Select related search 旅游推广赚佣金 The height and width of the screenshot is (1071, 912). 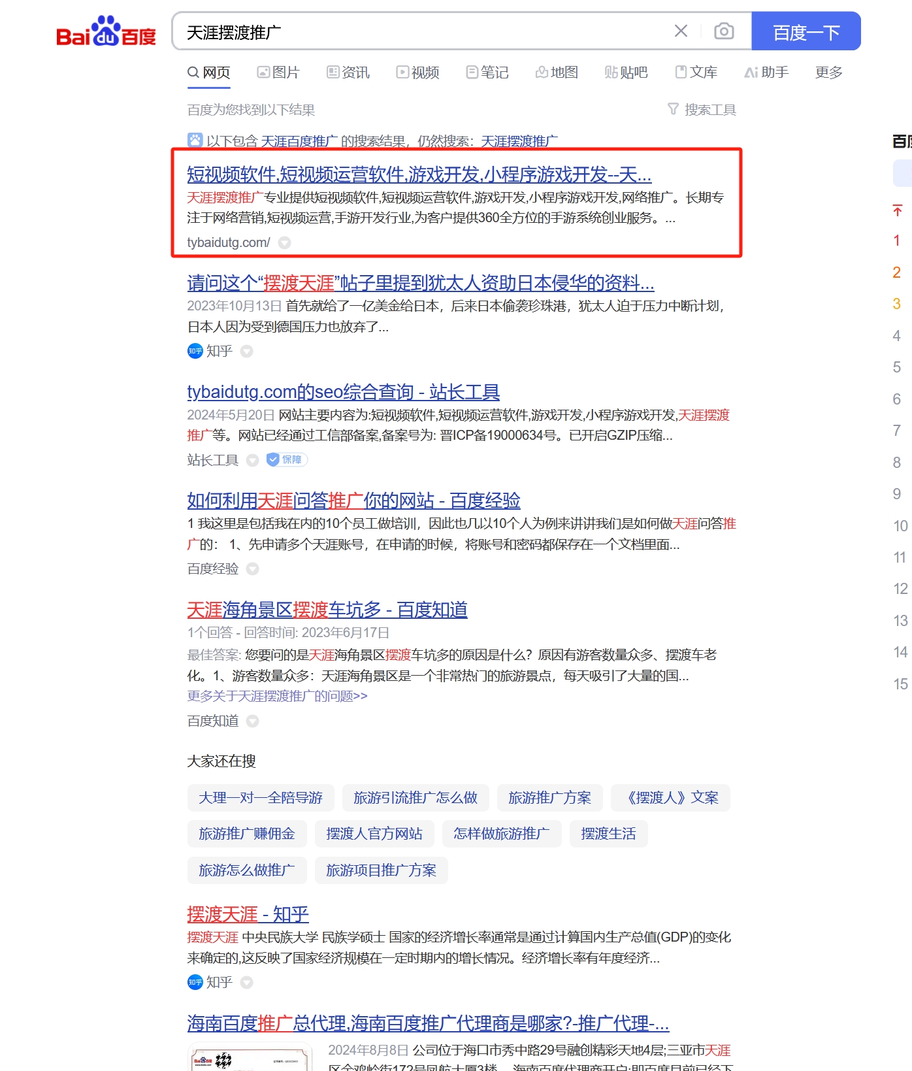pyautogui.click(x=247, y=834)
